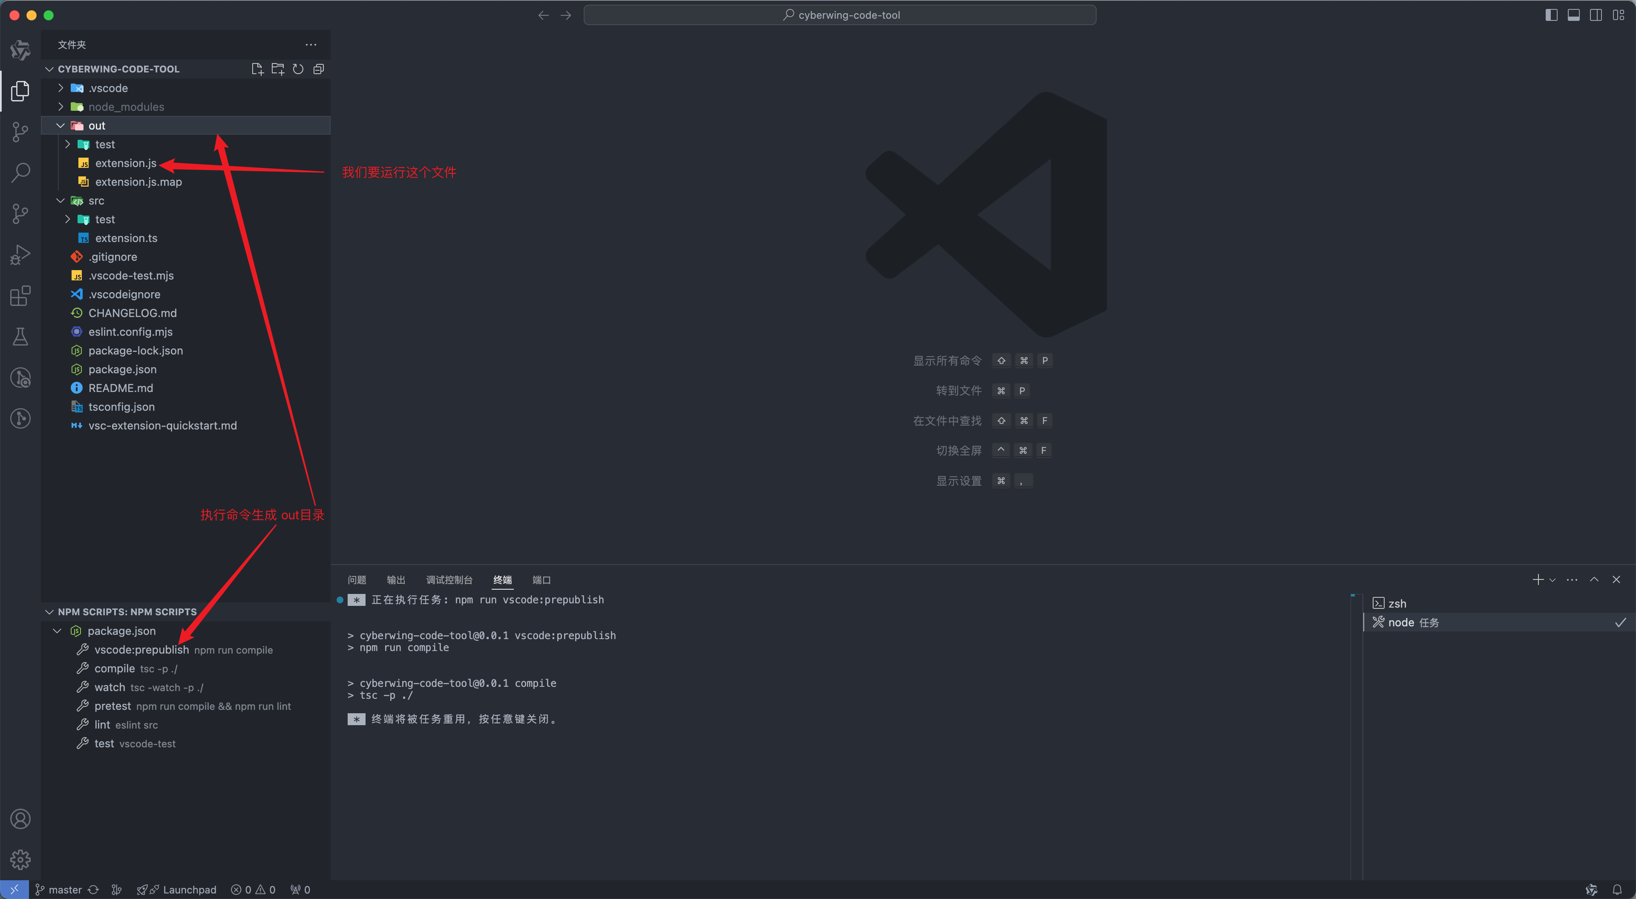
Task: Switch to the 调试控制台 panel tab
Action: point(449,579)
